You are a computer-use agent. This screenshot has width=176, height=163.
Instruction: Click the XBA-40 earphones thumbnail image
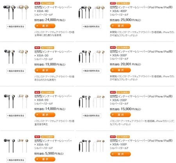pos(16,12)
